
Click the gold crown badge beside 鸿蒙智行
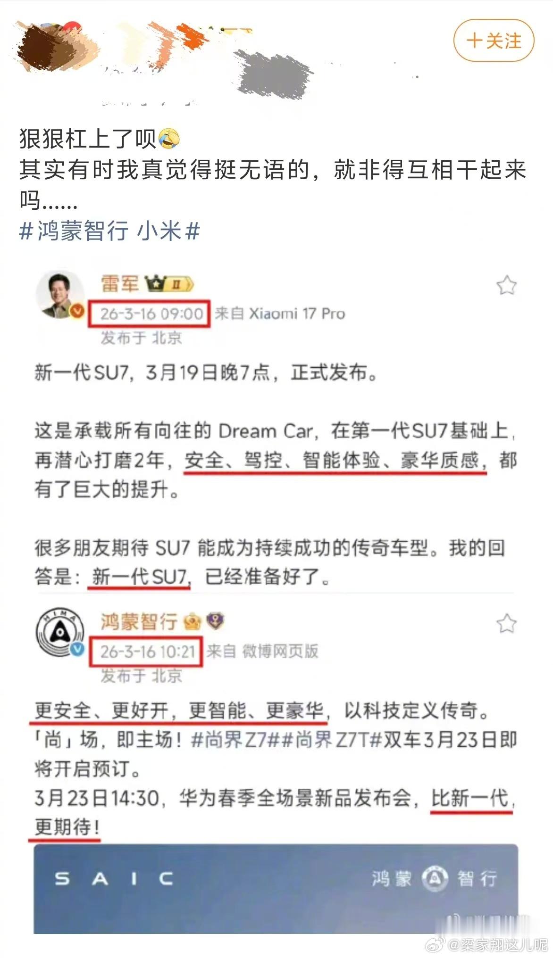(192, 622)
